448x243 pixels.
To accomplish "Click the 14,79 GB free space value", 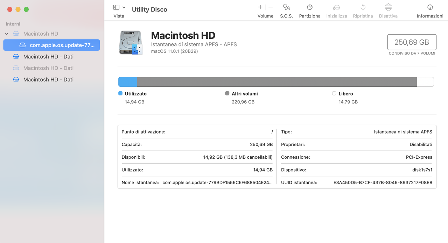I will (x=348, y=102).
